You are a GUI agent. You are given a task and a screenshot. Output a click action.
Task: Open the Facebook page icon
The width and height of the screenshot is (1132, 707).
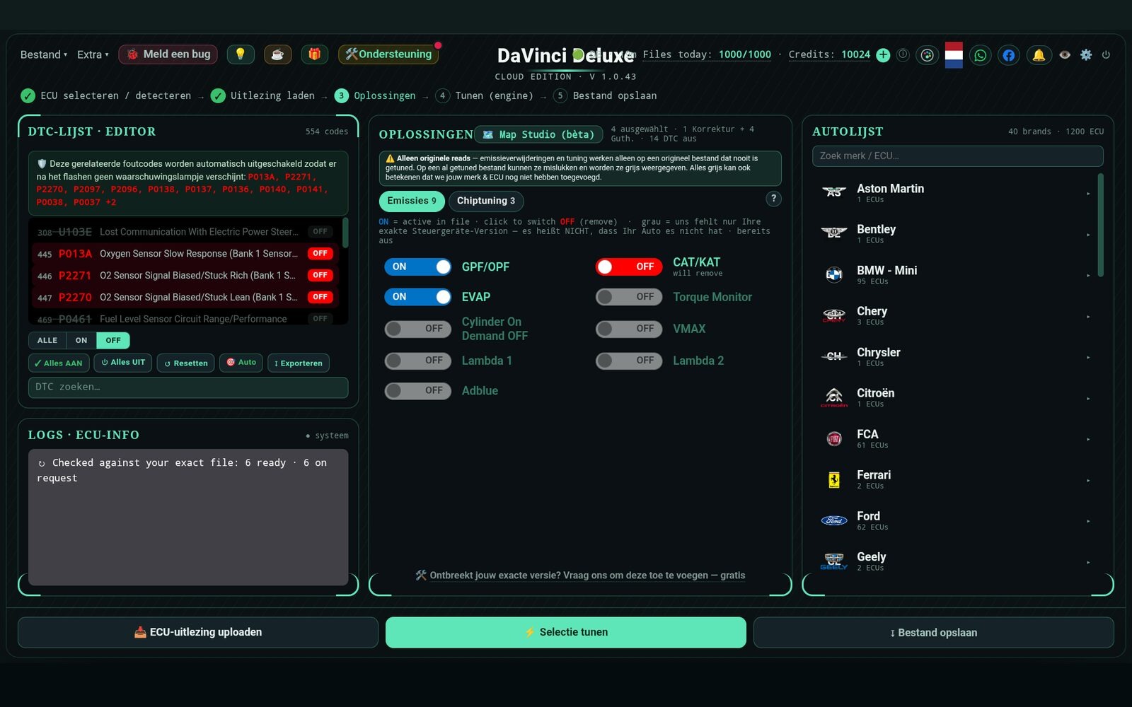pos(1009,55)
